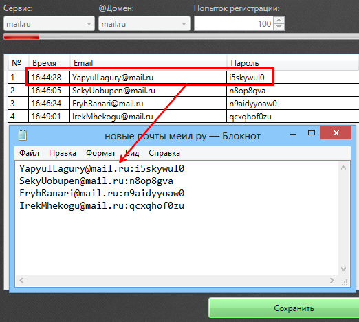Click the registration attempts field showing 100
The width and height of the screenshot is (359, 322).
pos(234,23)
